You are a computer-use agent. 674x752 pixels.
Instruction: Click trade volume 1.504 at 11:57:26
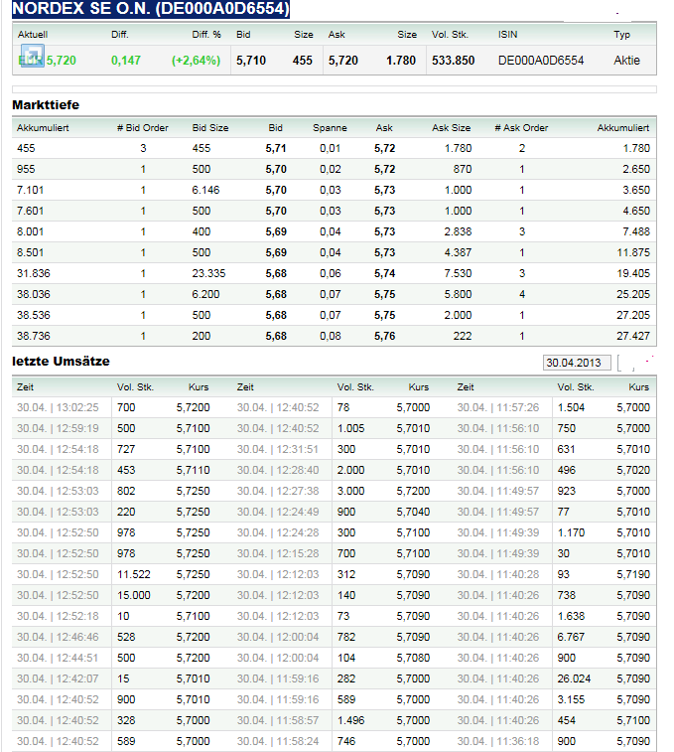pyautogui.click(x=571, y=407)
